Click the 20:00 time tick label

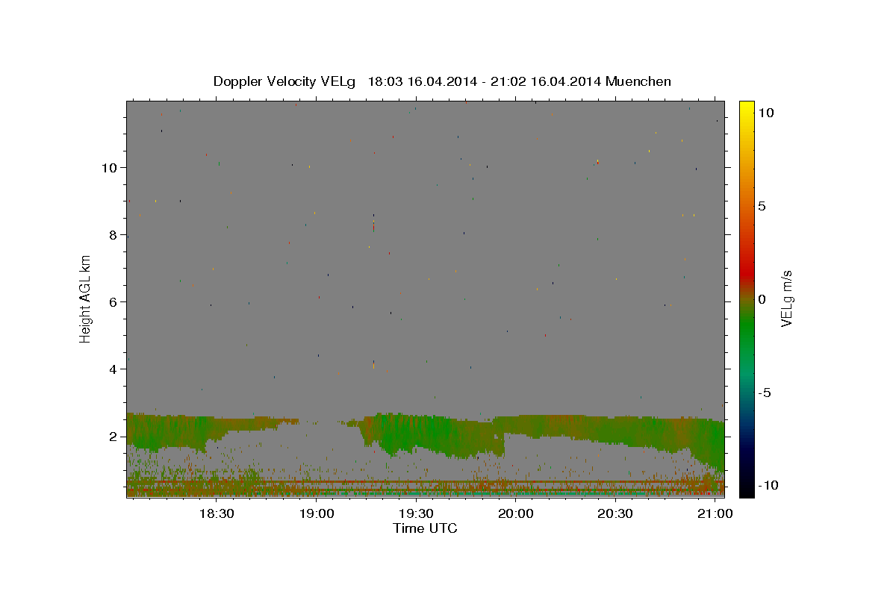point(516,513)
